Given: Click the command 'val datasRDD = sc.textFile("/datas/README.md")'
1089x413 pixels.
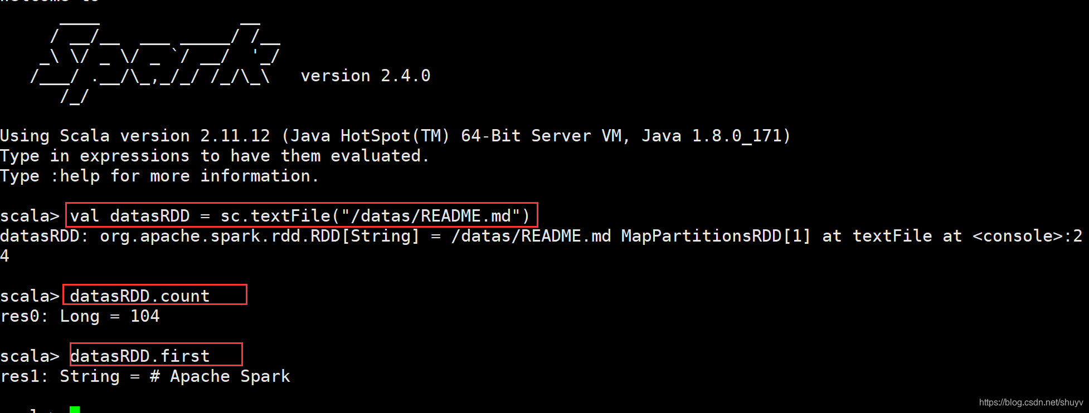Looking at the screenshot, I should pos(300,216).
